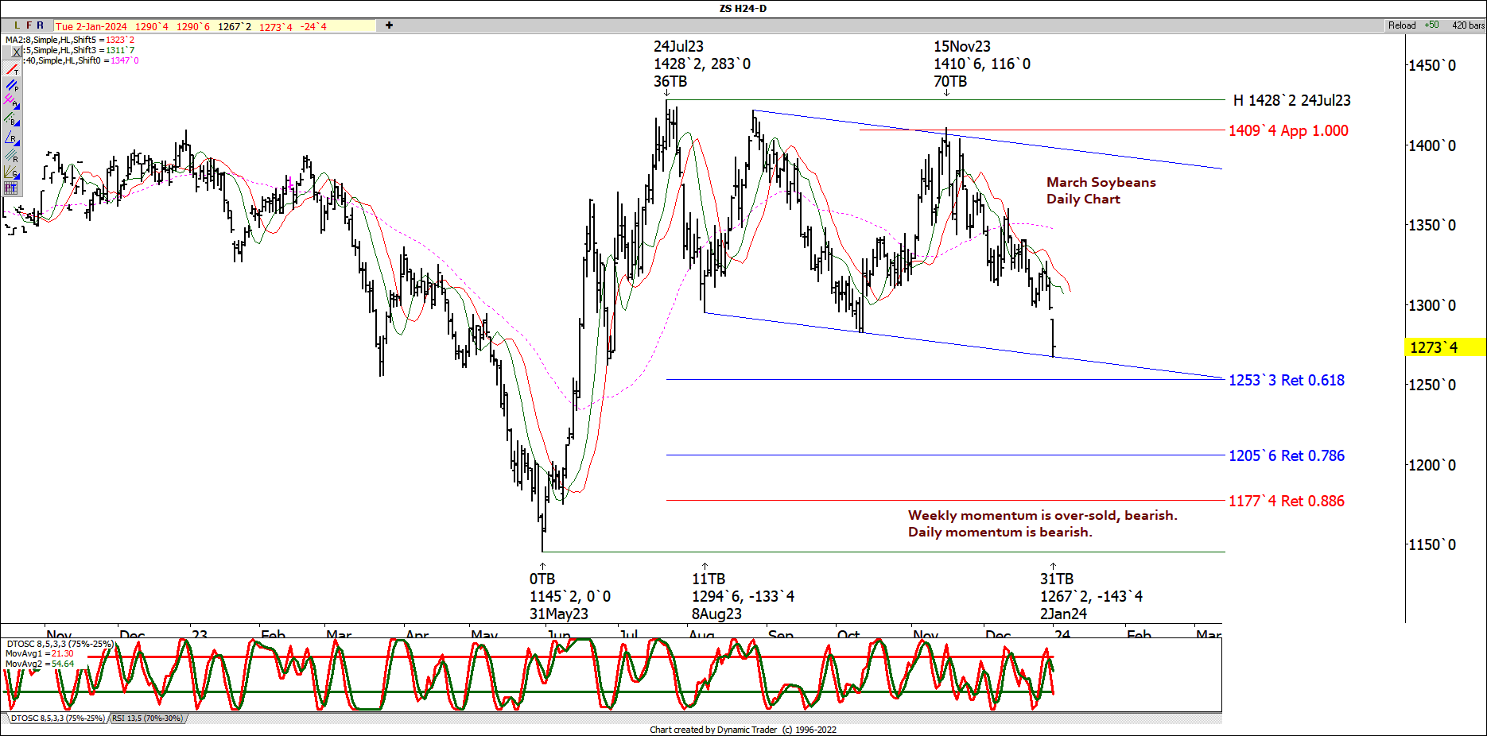This screenshot has height=736, width=1487.
Task: Click the 1409`4 App 1.000 label
Action: click(1288, 130)
